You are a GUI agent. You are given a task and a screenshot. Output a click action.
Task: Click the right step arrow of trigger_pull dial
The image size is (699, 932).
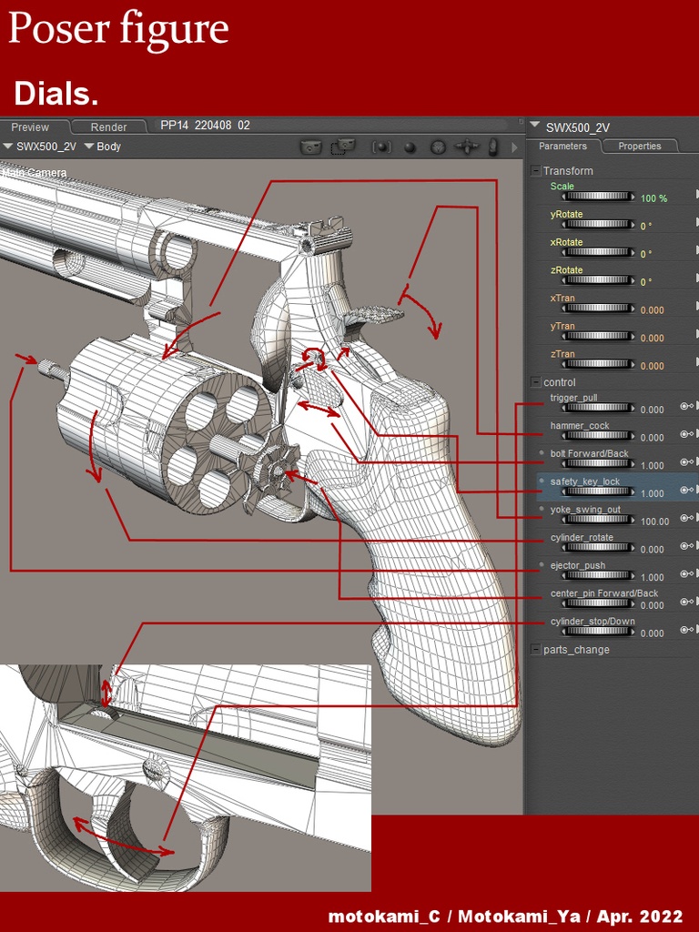point(633,408)
